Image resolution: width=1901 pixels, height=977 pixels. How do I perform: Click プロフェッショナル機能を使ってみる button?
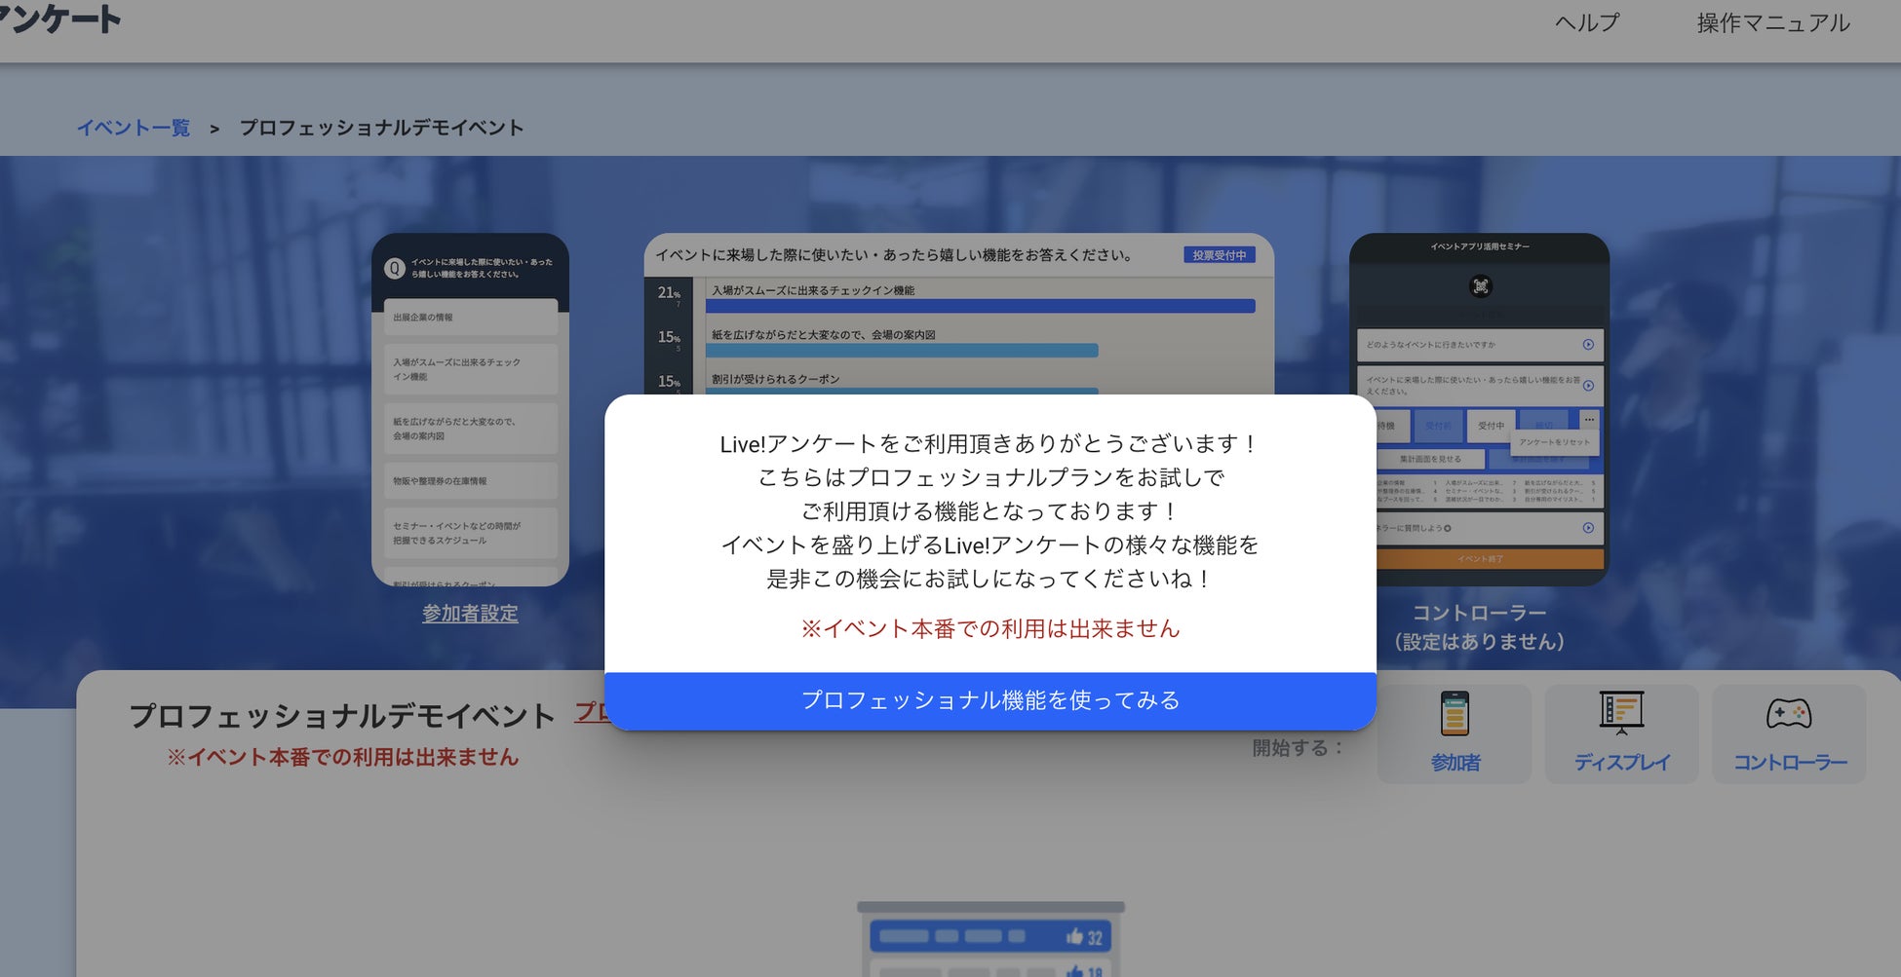pos(990,700)
